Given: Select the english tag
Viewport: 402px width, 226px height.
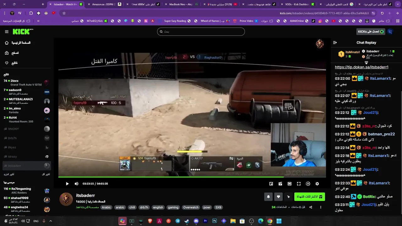Looking at the screenshot, I should click(x=158, y=207).
